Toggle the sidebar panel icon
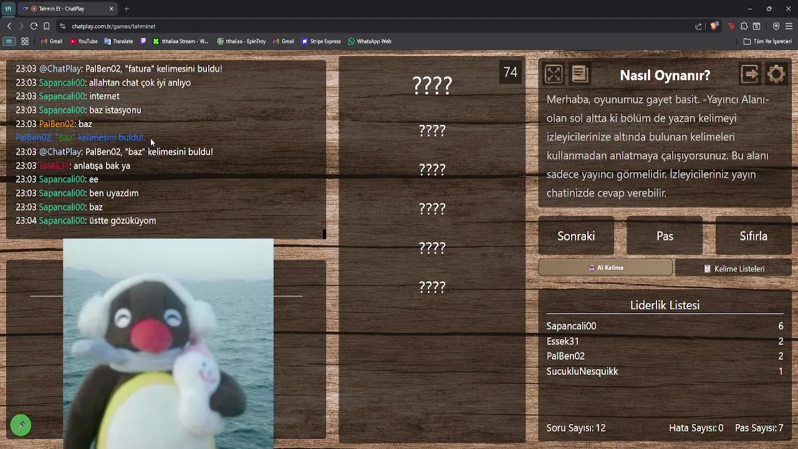798x449 pixels. pos(756,26)
